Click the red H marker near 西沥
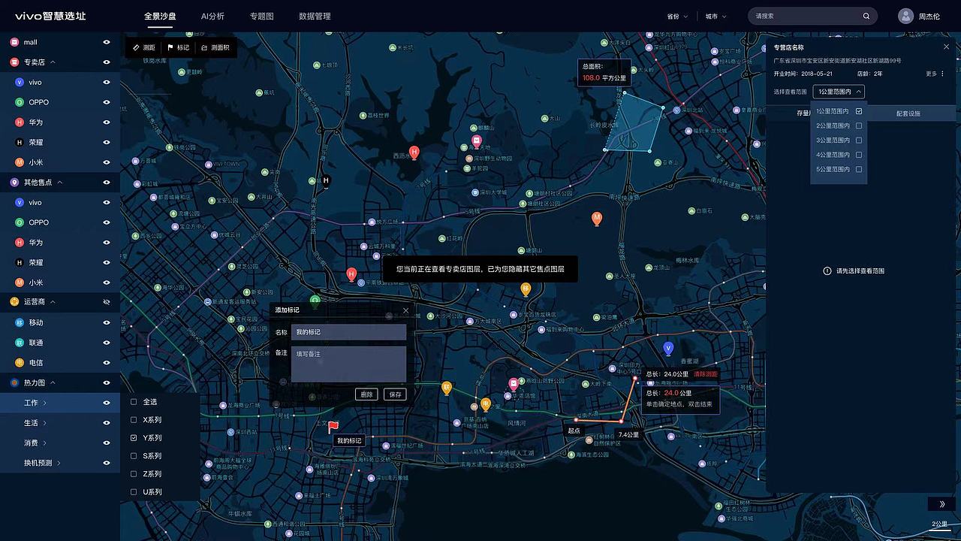 414,153
